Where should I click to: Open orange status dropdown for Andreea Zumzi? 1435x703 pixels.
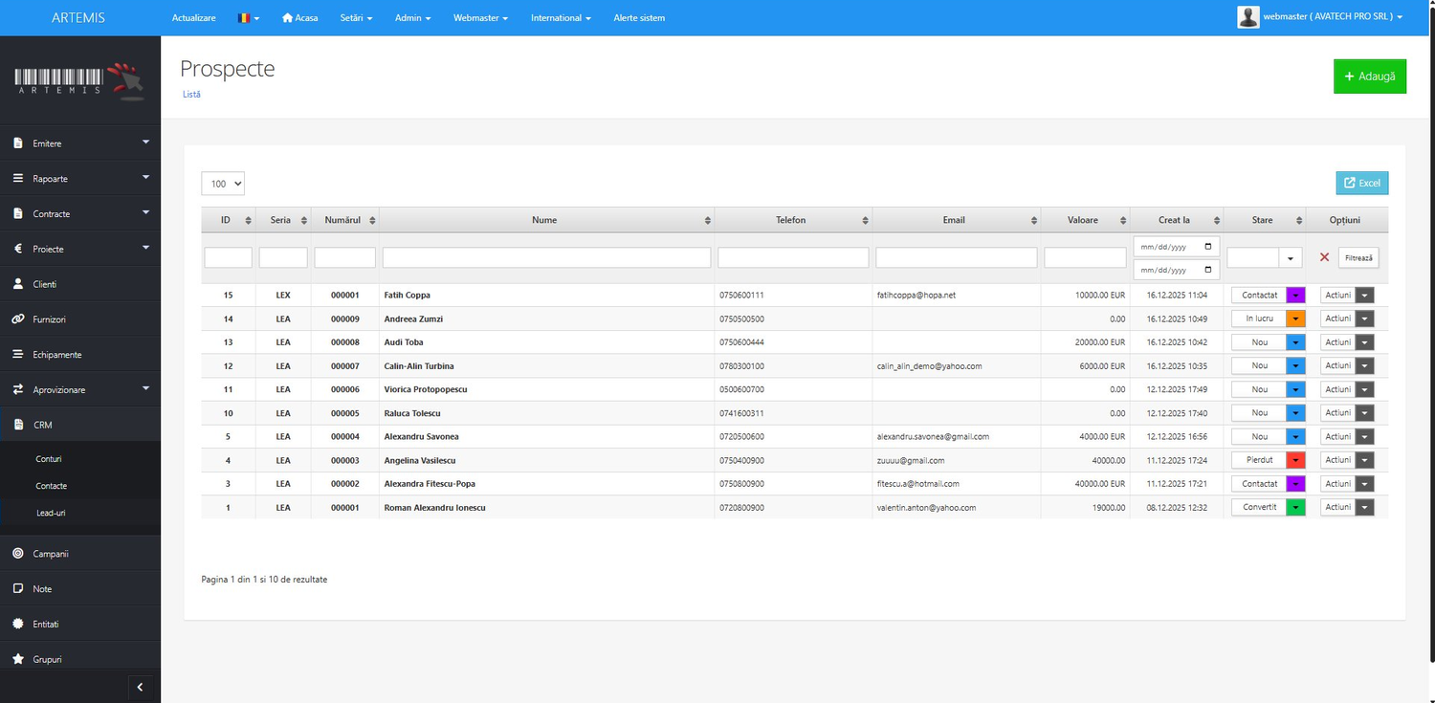(1296, 319)
